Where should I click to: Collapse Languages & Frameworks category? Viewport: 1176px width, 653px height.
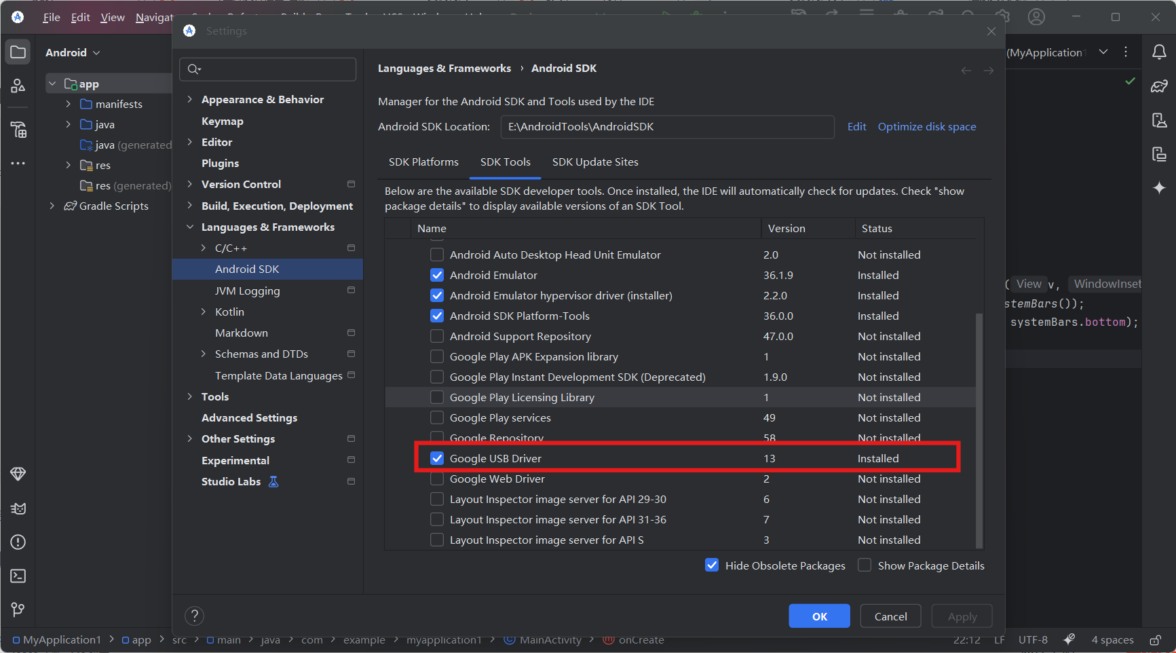(x=189, y=227)
